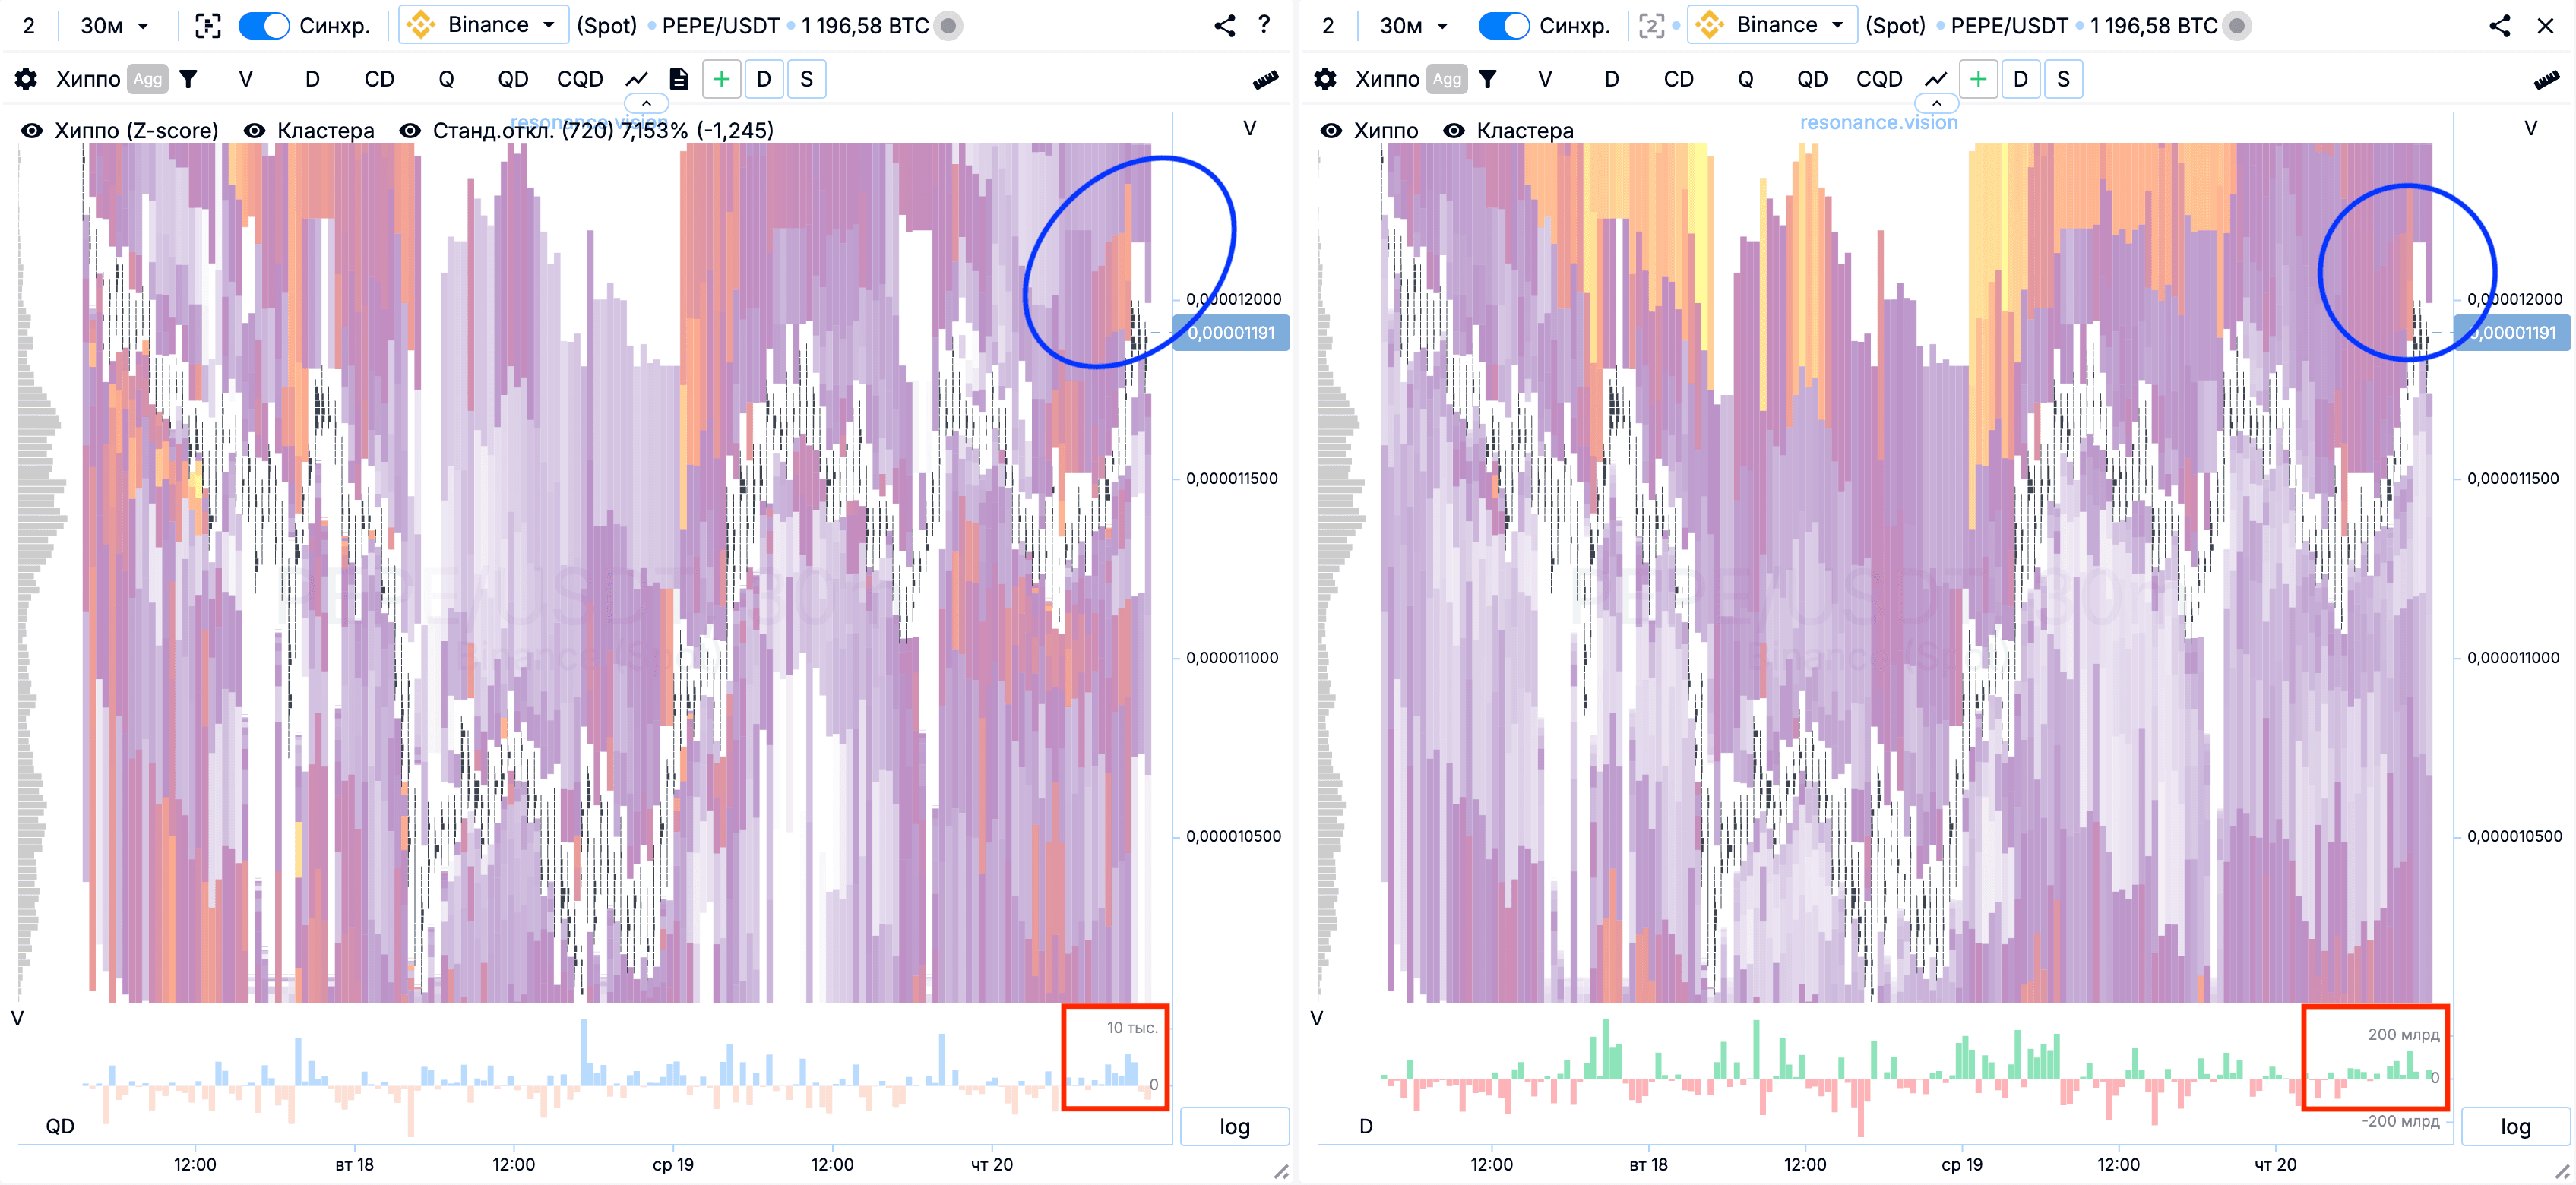Click current price label 0,00001191 in left chart
This screenshot has height=1185, width=2576.
click(x=1231, y=333)
